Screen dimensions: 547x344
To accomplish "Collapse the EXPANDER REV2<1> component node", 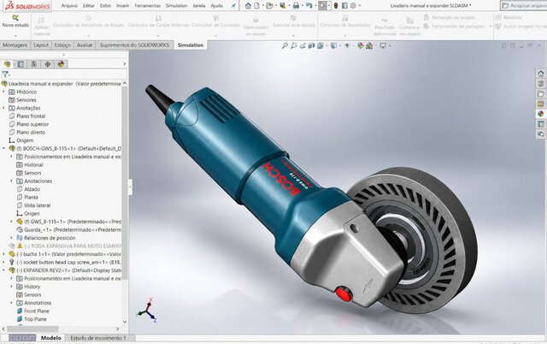I will tap(3, 270).
